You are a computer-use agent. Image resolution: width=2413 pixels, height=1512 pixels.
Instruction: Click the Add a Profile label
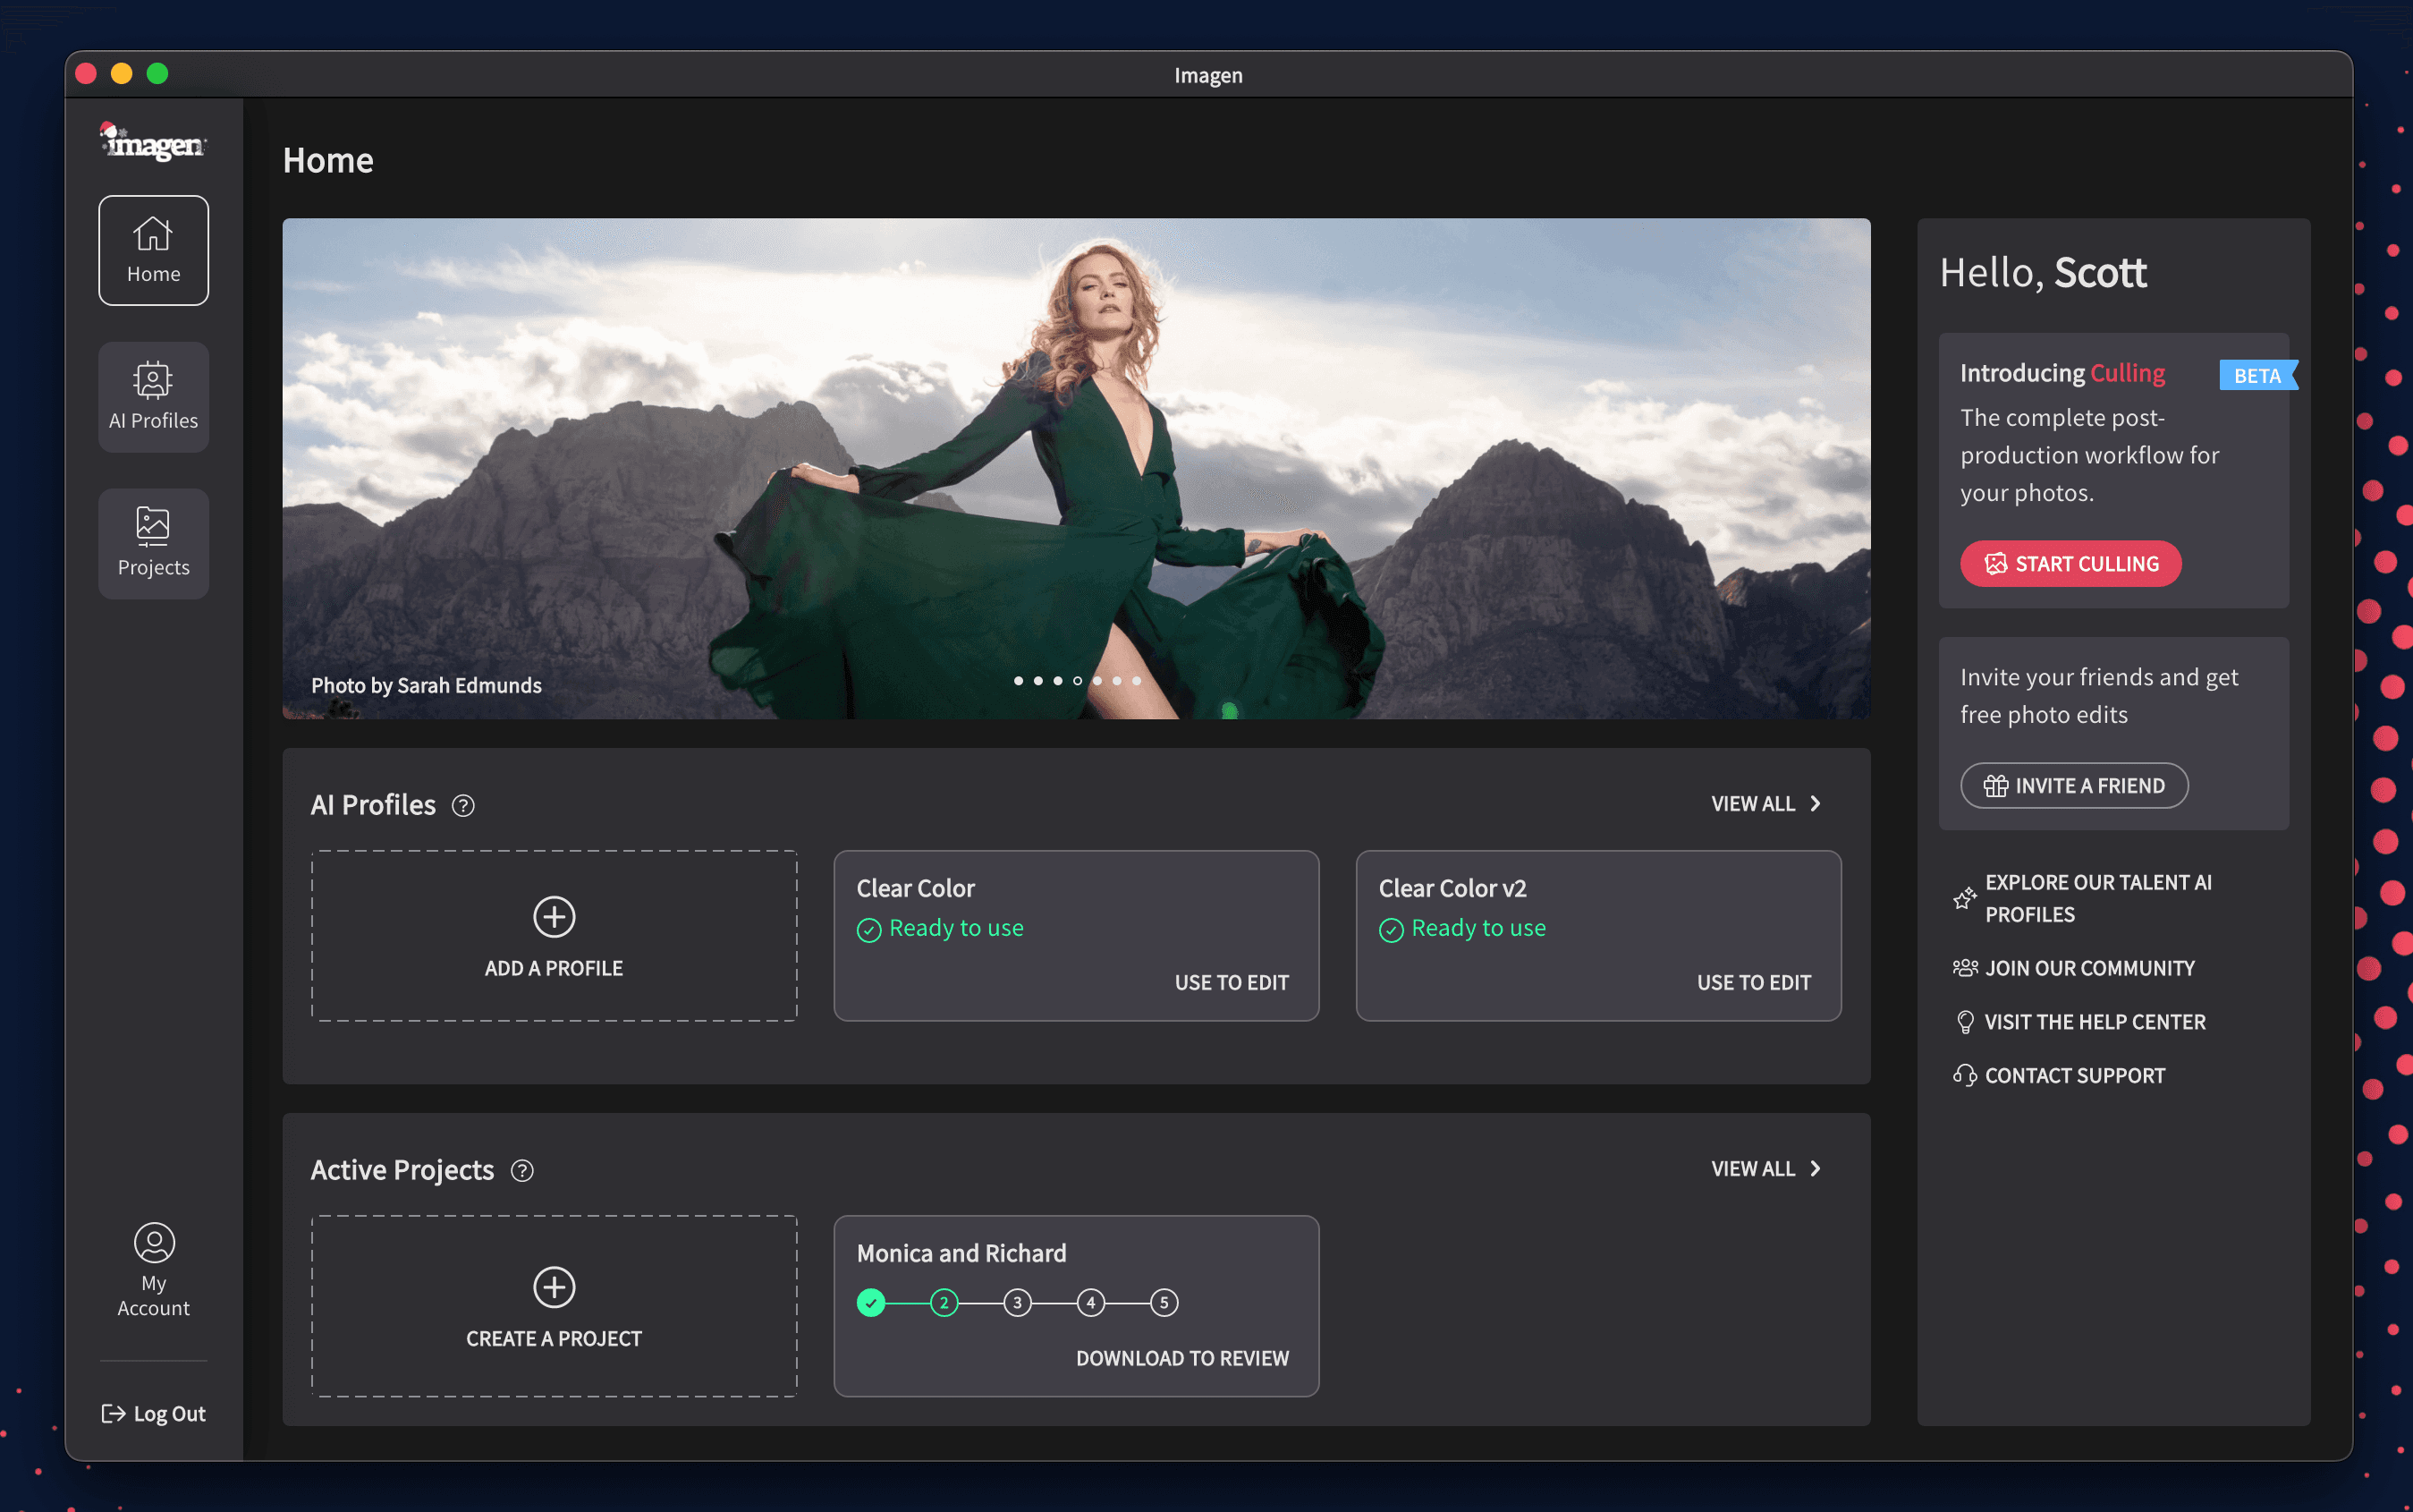554,968
